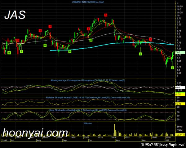Click the 08/07 date label
This screenshot has height=148, width=186.
pyautogui.click(x=18, y=137)
